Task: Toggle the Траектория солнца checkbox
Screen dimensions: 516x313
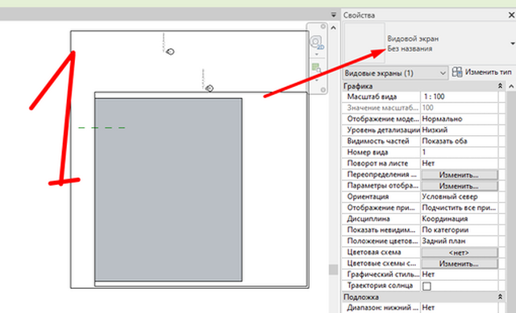Action: pyautogui.click(x=427, y=286)
